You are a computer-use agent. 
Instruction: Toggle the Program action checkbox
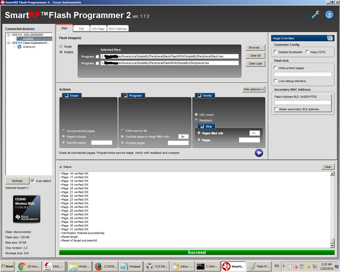pos(125,95)
